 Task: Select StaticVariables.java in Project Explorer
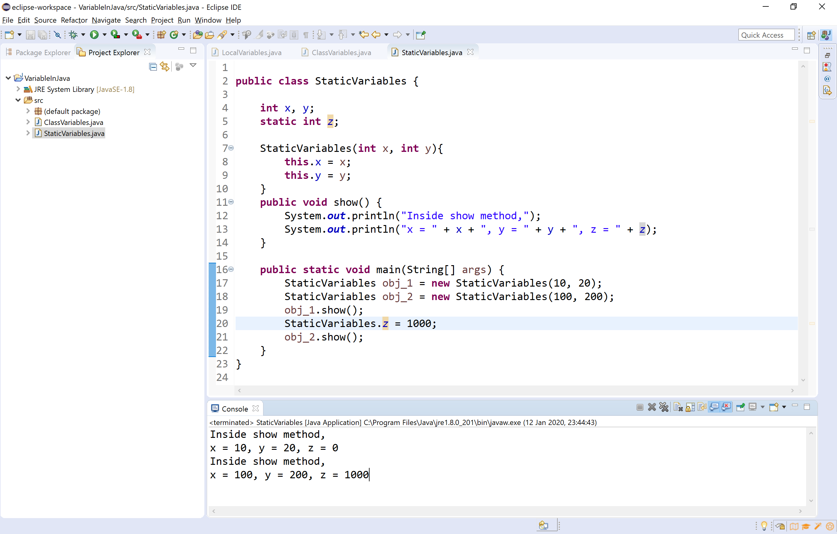tap(73, 133)
